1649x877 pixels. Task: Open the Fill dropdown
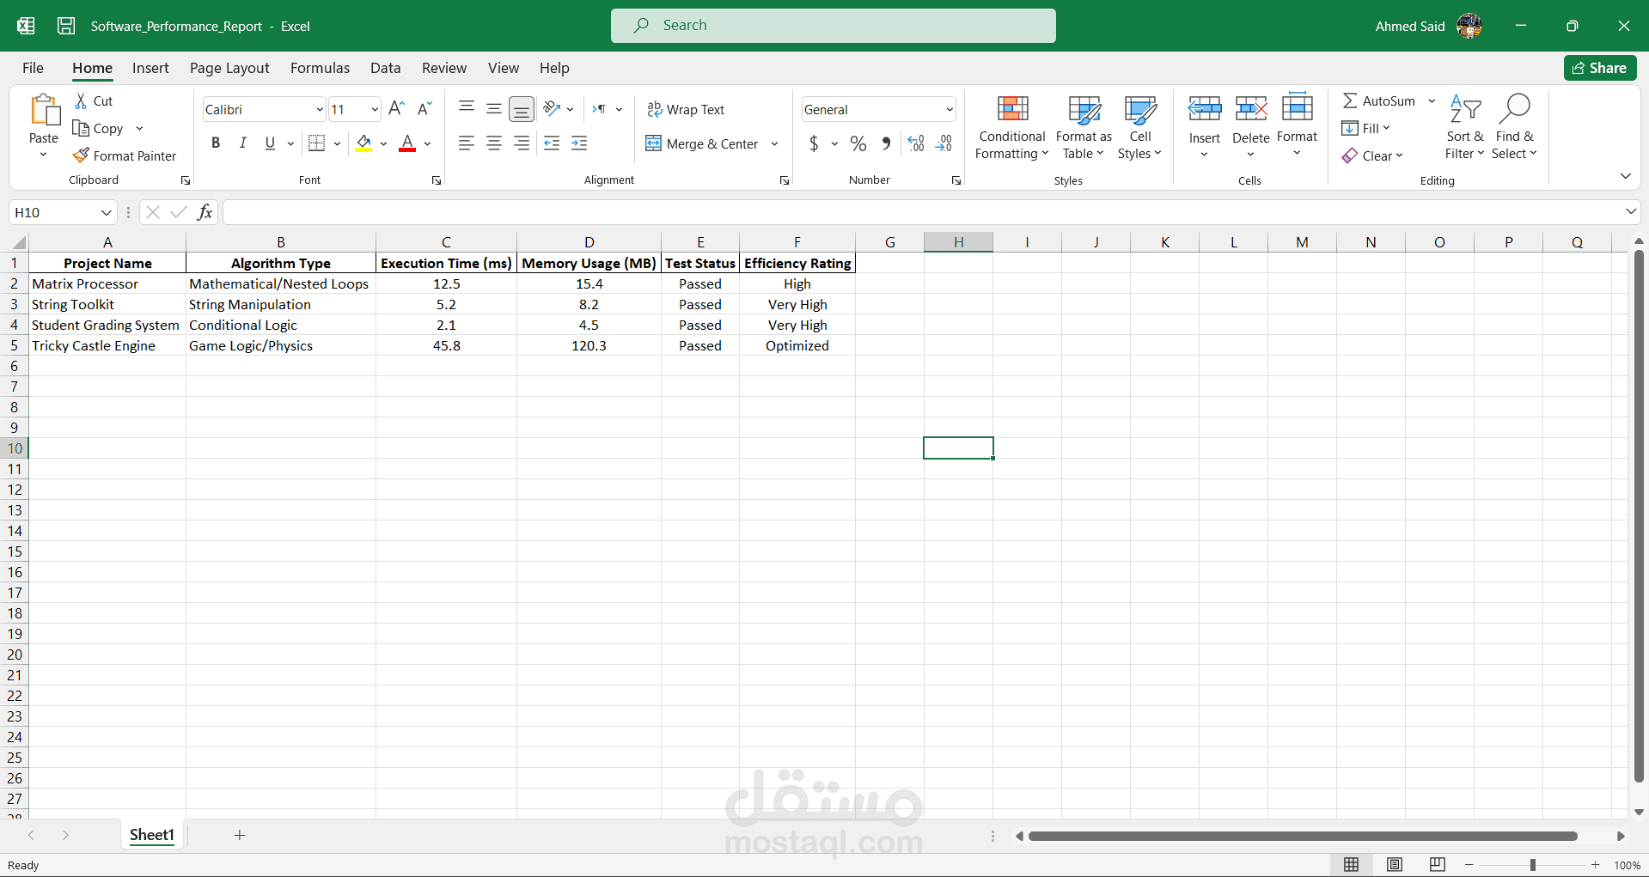1365,128
